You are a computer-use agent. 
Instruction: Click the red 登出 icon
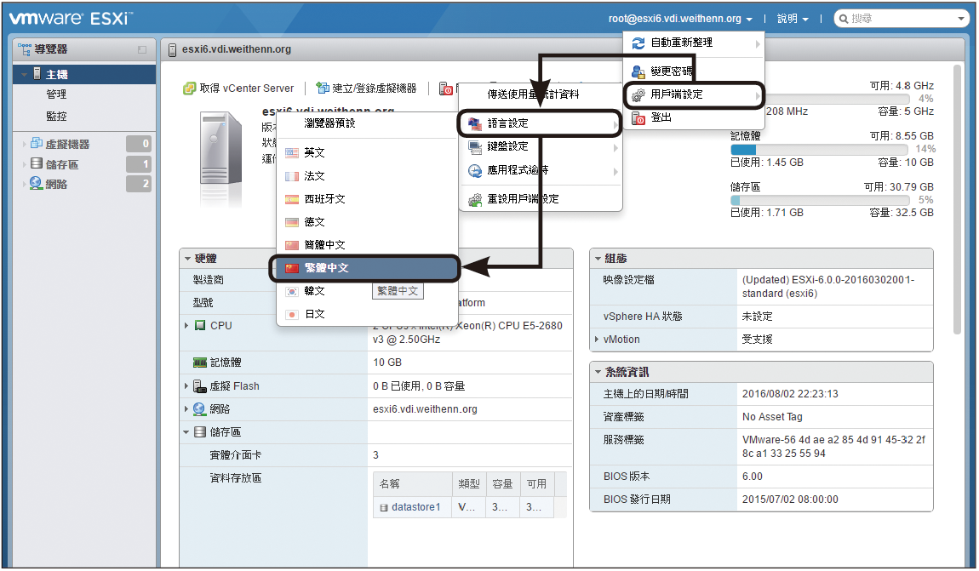coord(638,118)
